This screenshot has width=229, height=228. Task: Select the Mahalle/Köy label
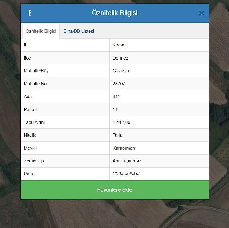click(x=36, y=71)
